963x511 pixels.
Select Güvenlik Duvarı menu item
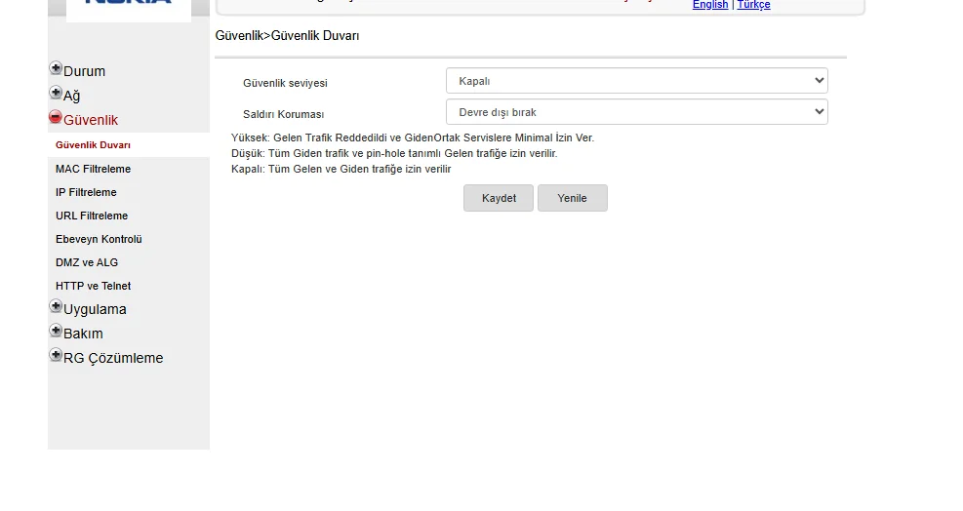(93, 145)
